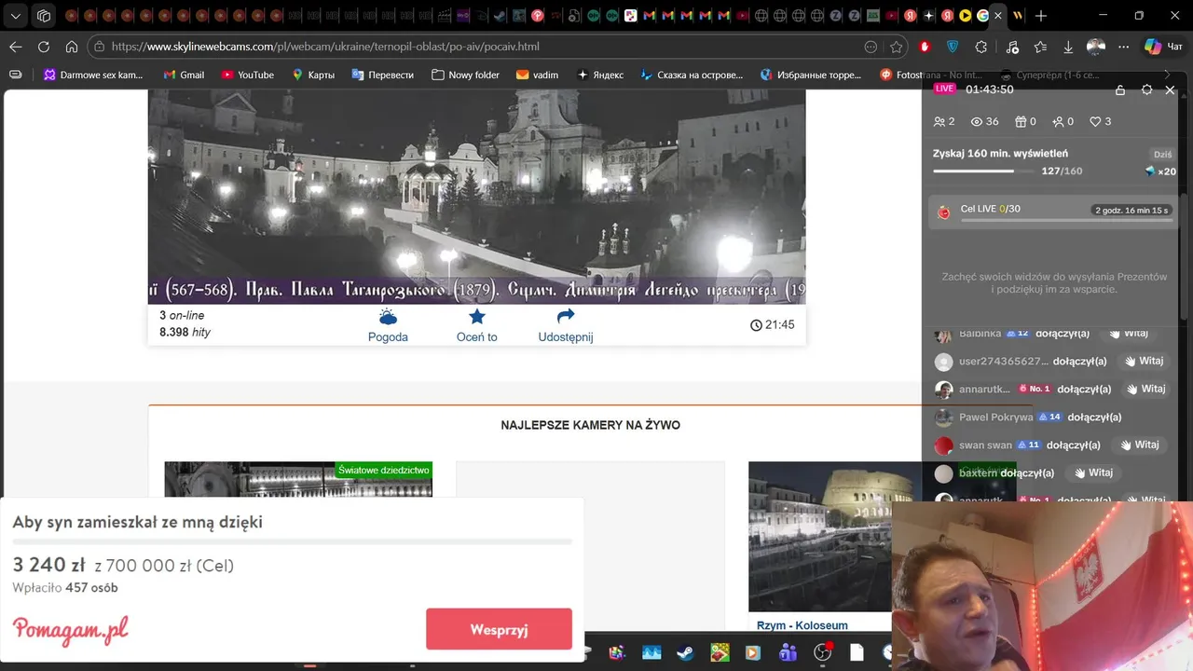Open the browser settings three-dots menu
This screenshot has height=671, width=1193.
1124,47
